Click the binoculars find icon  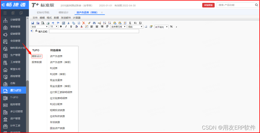94,23
